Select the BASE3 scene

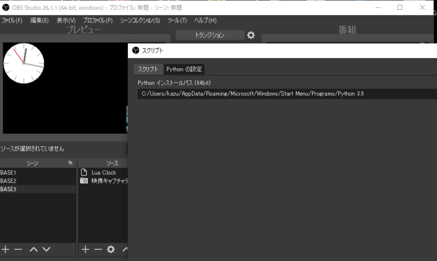point(38,189)
